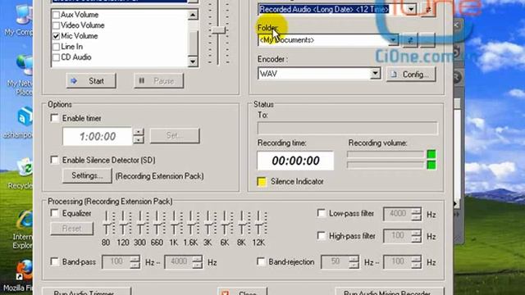This screenshot has width=525, height=295.
Task: Click the 12K equalizer slider
Action: click(x=259, y=223)
